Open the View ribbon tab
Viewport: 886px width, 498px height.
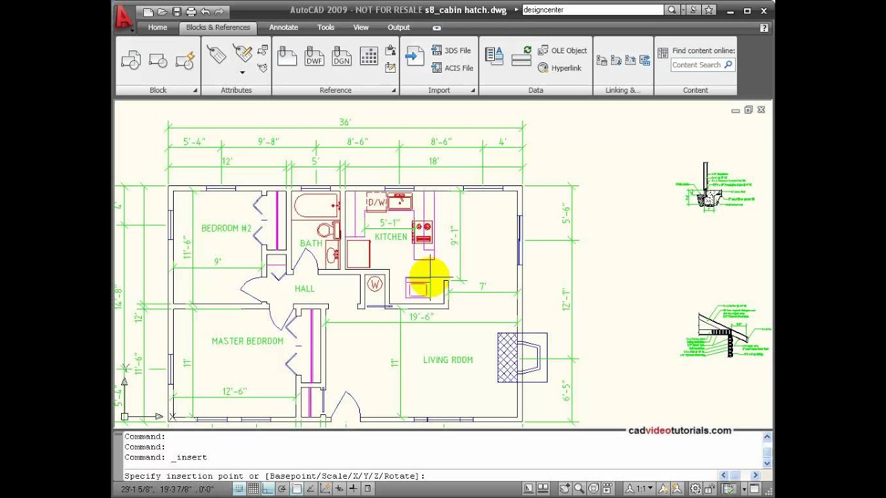[361, 28]
